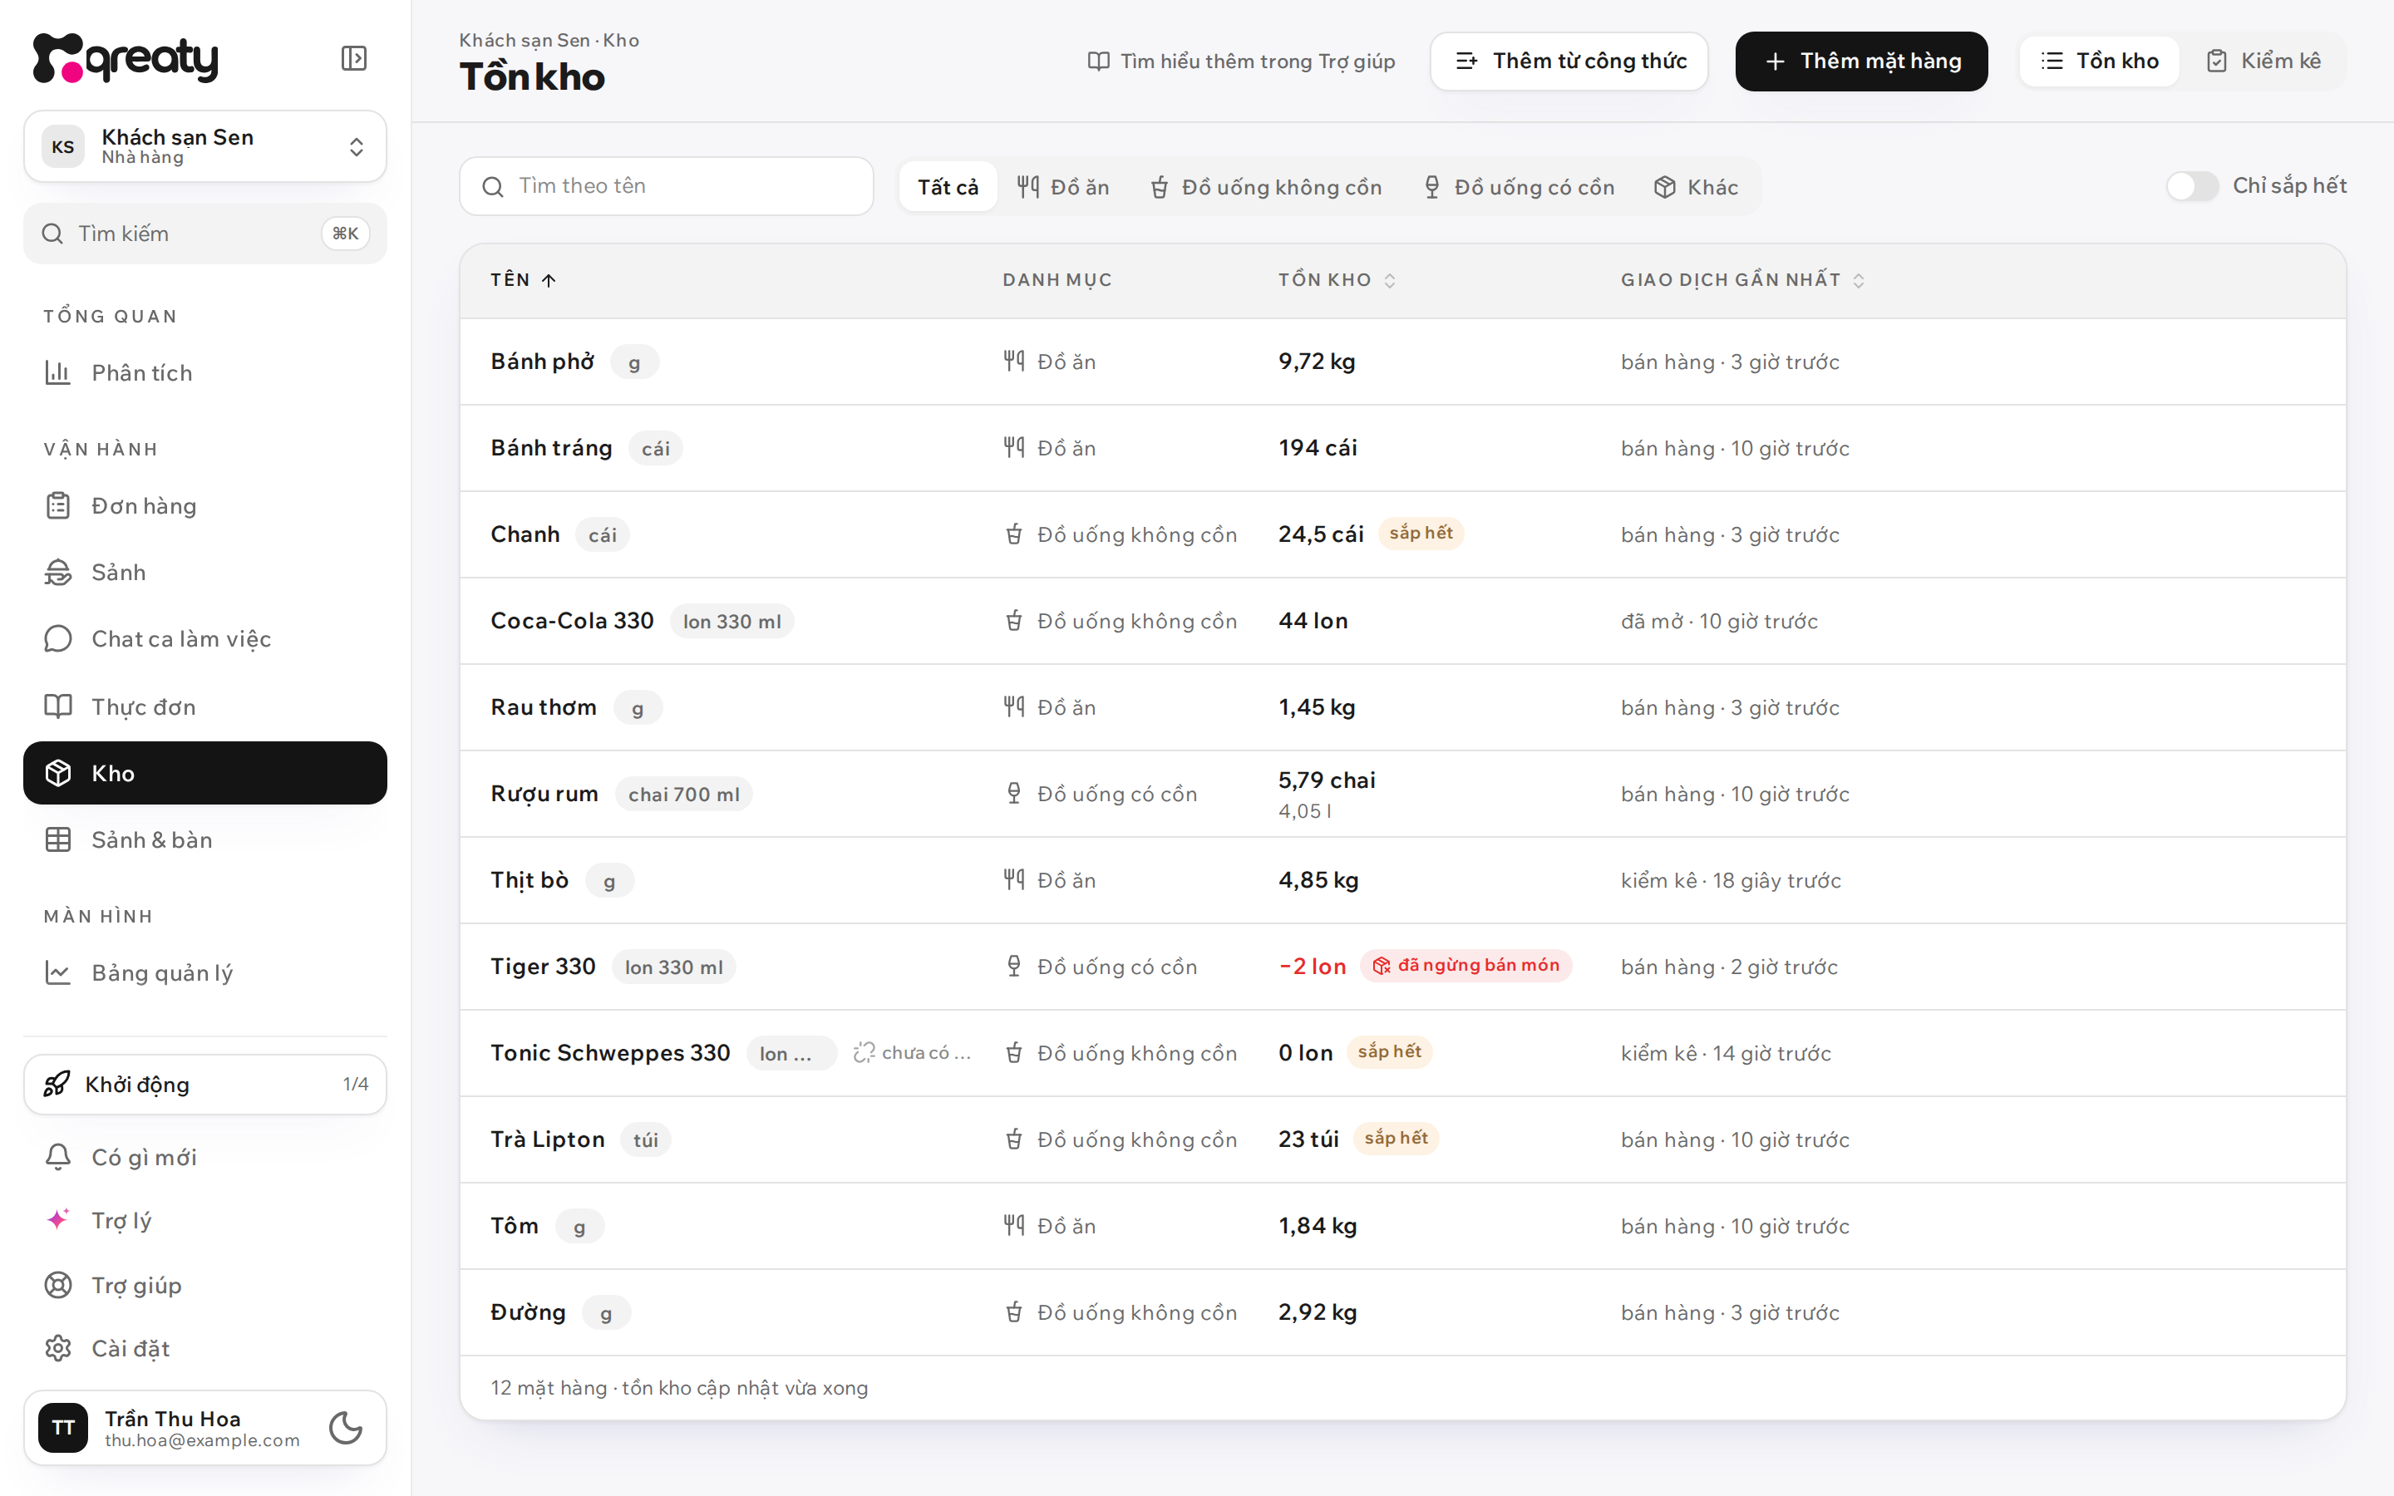
Task: Open the Tiger 330 row
Action: (x=1403, y=967)
